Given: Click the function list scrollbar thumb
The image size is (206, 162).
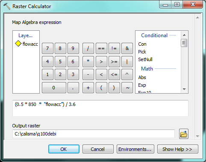Looking at the screenshot, I should click(184, 43).
